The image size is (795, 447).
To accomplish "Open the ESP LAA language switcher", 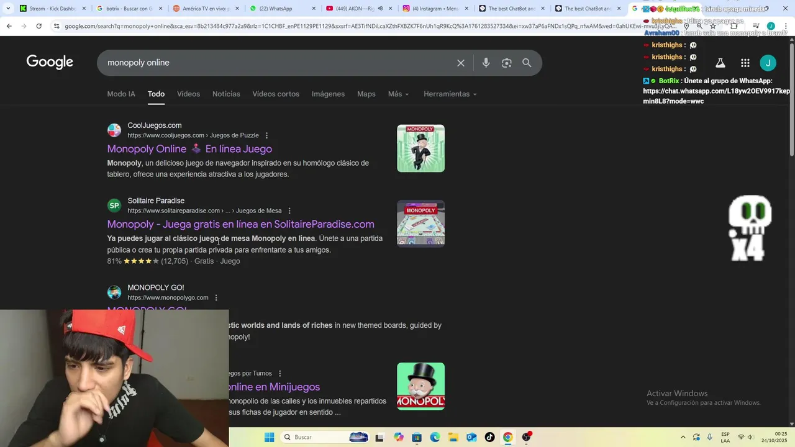I will click(725, 437).
